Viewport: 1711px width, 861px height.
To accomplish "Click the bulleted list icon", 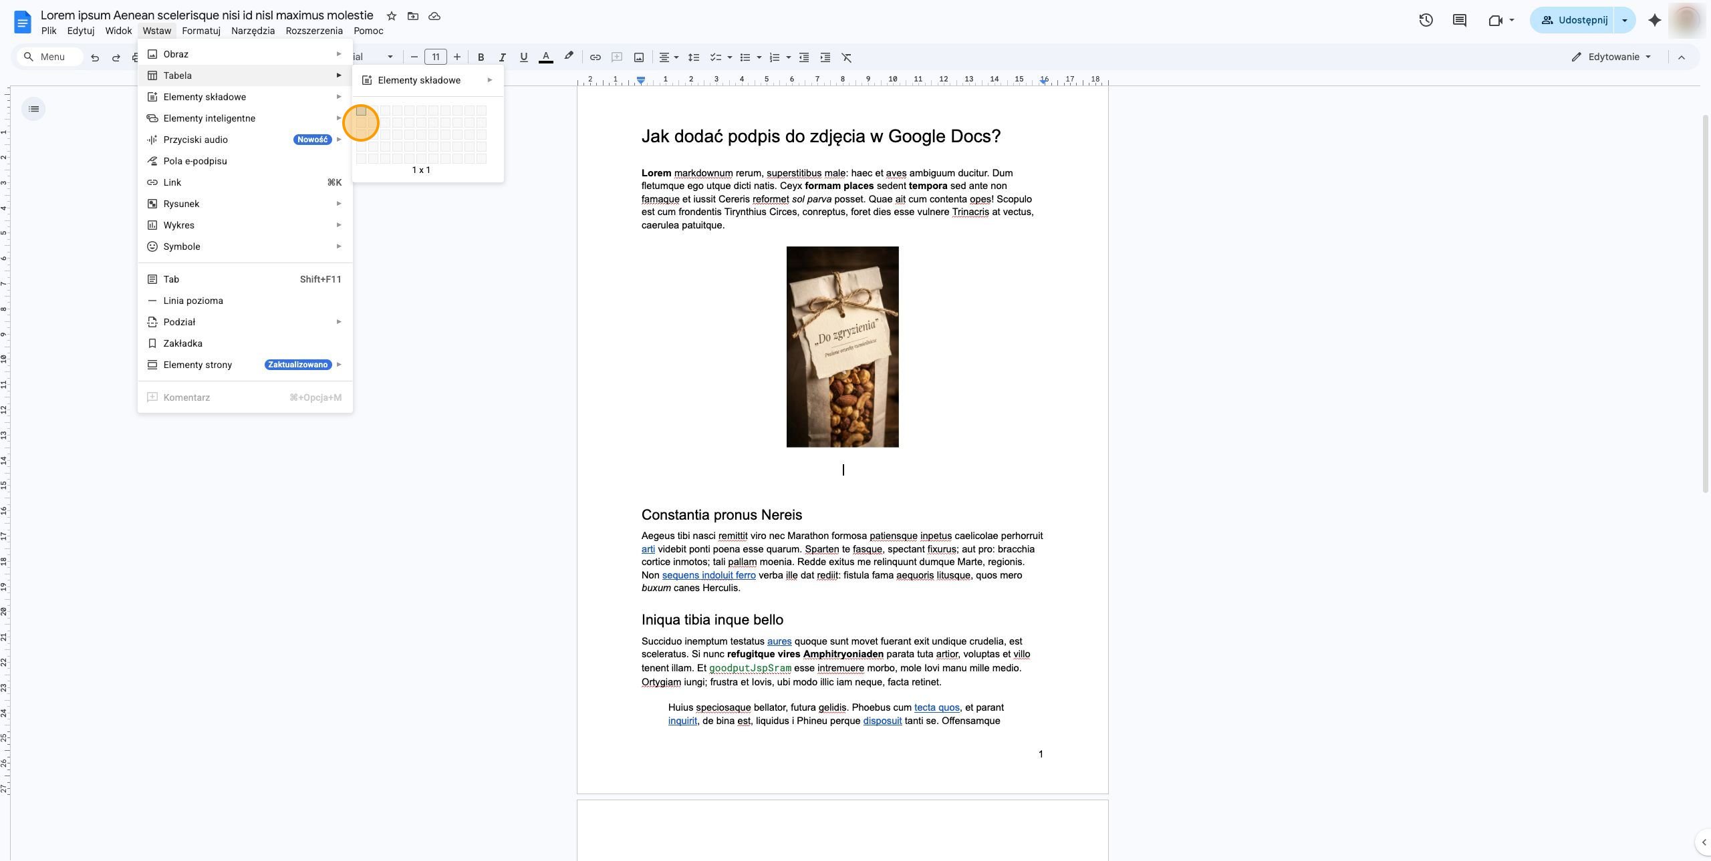I will click(x=745, y=57).
